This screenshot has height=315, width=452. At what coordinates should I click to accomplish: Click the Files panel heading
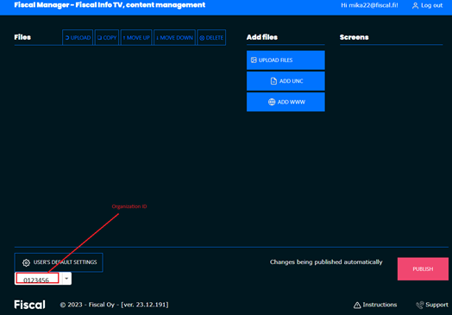22,37
